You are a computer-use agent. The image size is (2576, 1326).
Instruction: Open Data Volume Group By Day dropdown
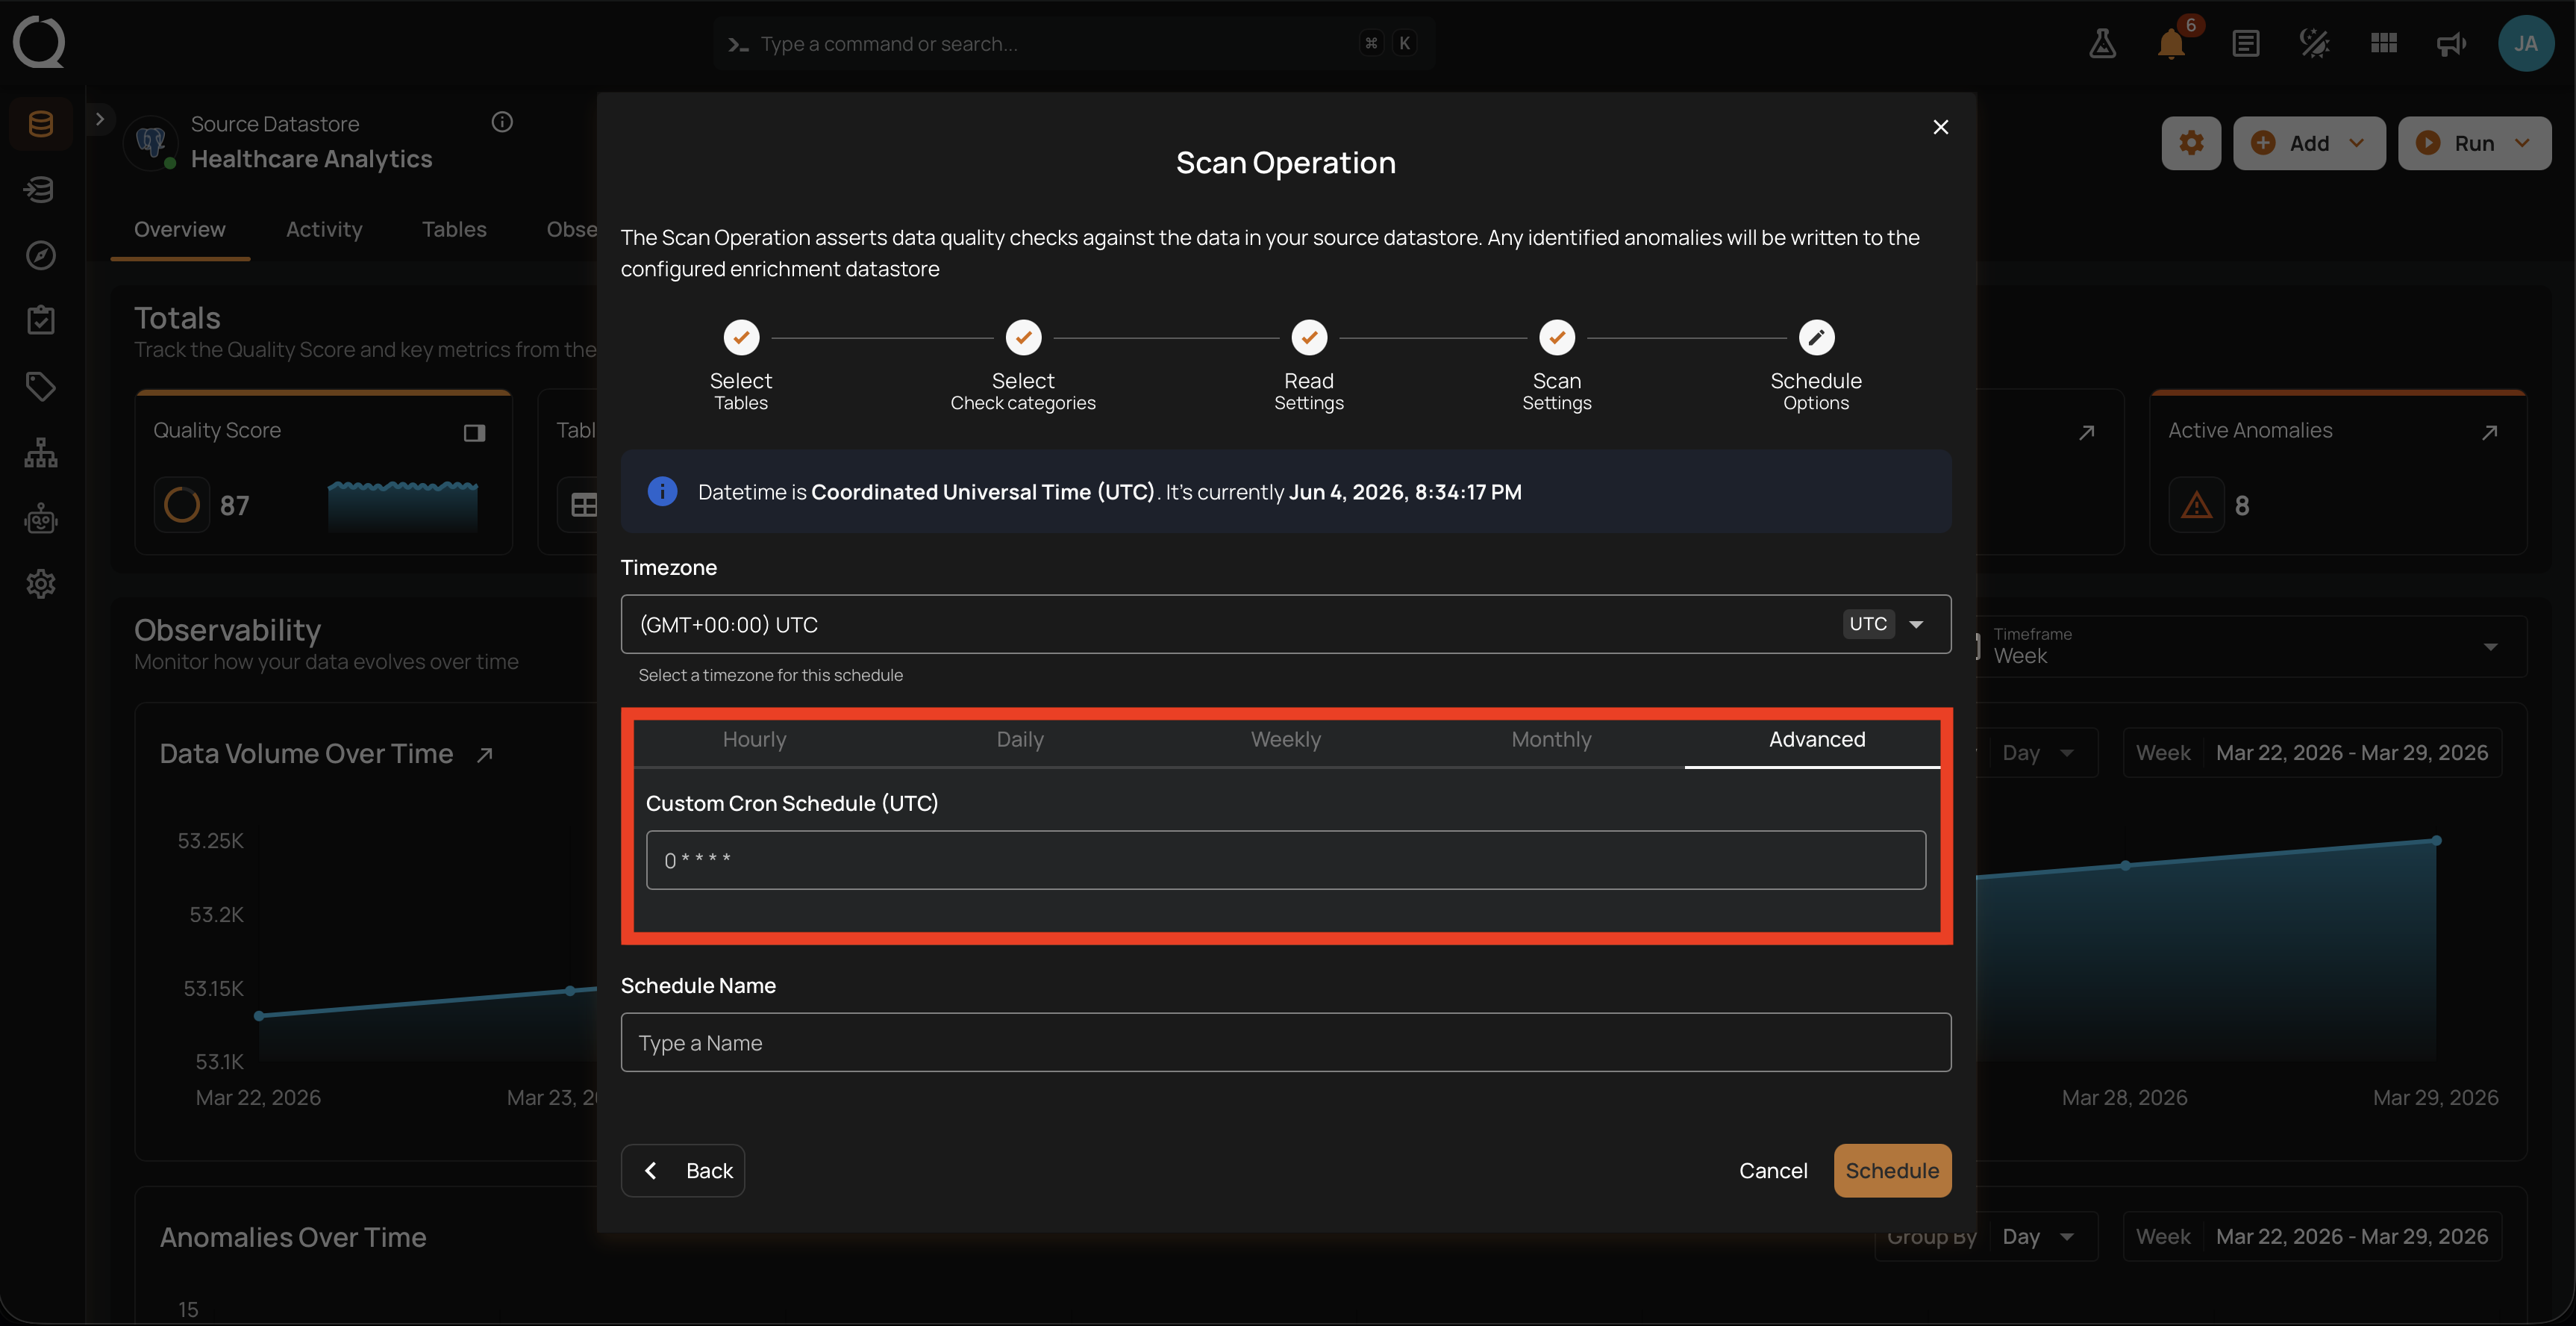click(x=2037, y=753)
